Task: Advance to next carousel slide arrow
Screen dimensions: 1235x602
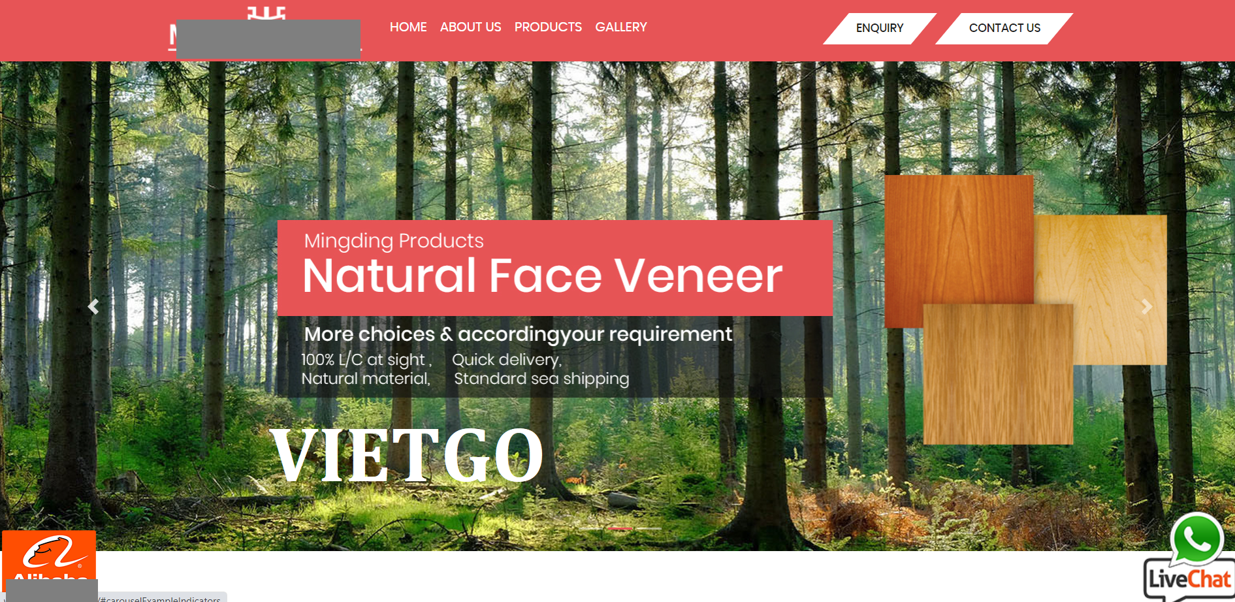Action: click(x=1146, y=306)
